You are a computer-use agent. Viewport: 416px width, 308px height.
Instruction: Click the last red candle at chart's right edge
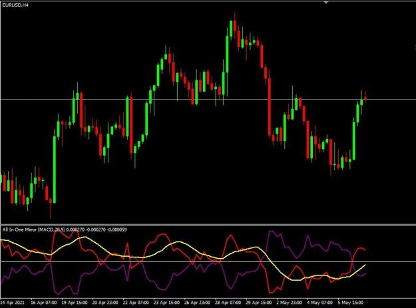pyautogui.click(x=365, y=98)
